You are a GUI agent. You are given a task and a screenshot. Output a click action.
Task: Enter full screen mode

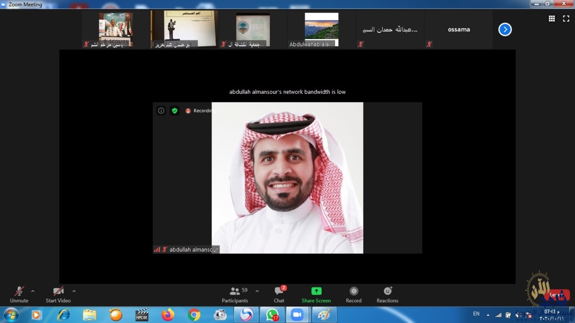(566, 18)
